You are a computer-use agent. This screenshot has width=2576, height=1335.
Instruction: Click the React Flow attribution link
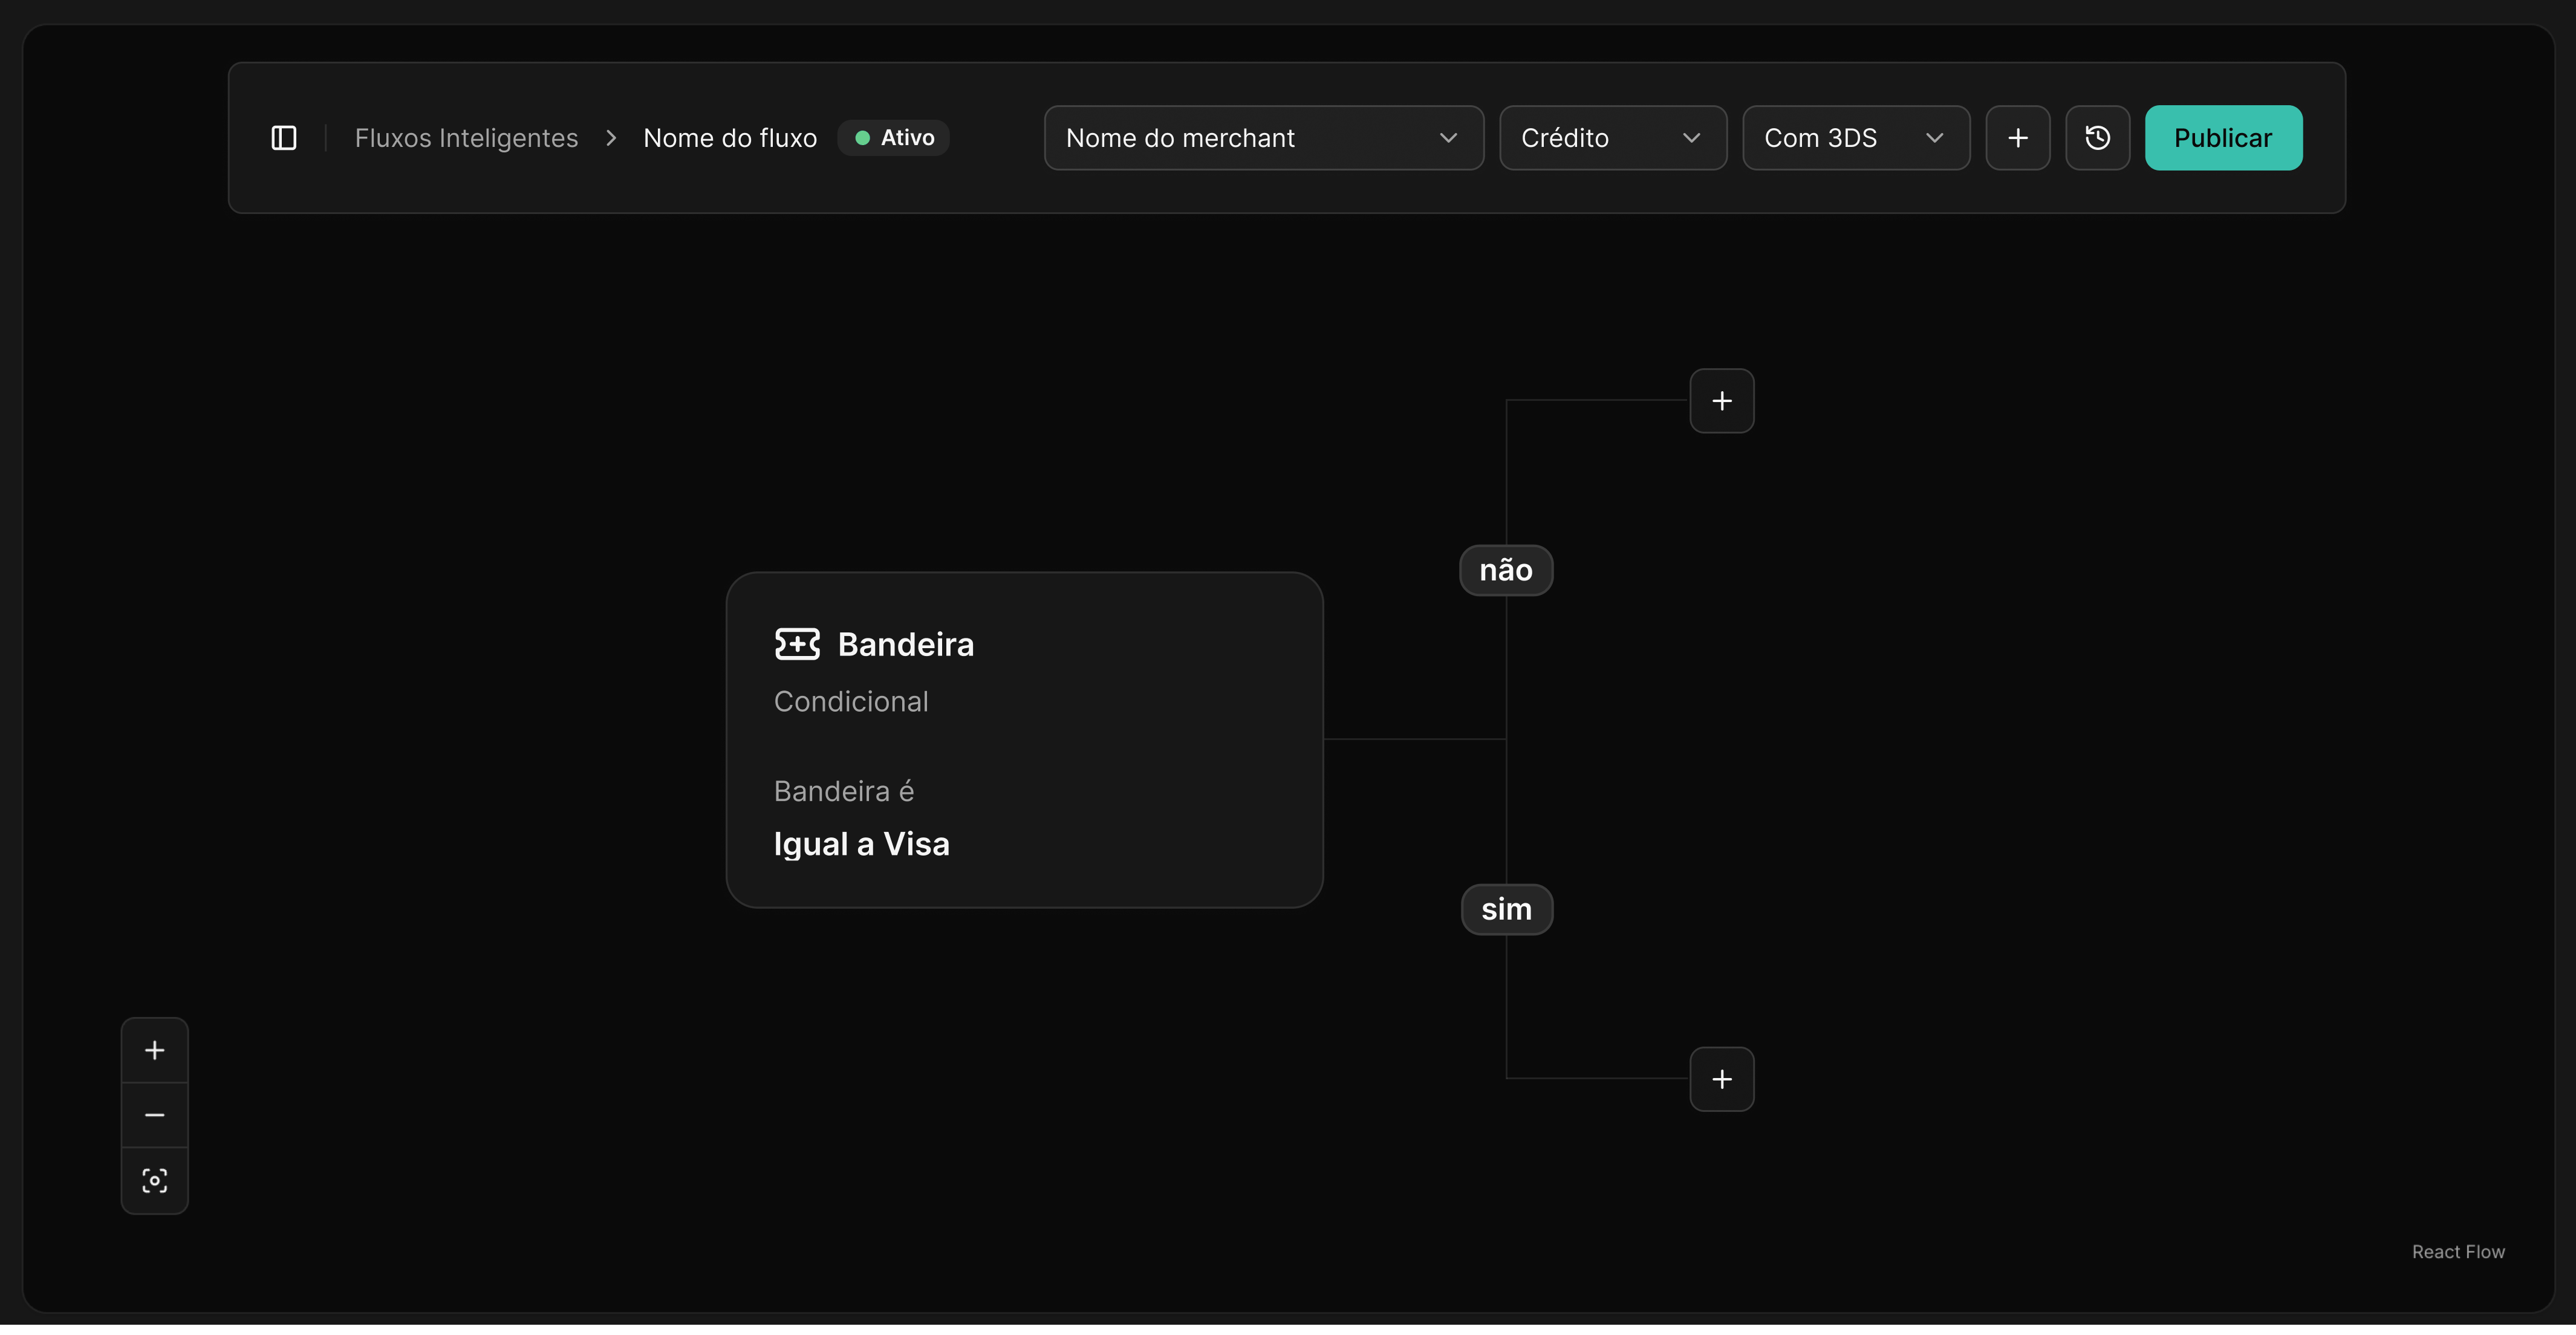click(x=2457, y=1252)
